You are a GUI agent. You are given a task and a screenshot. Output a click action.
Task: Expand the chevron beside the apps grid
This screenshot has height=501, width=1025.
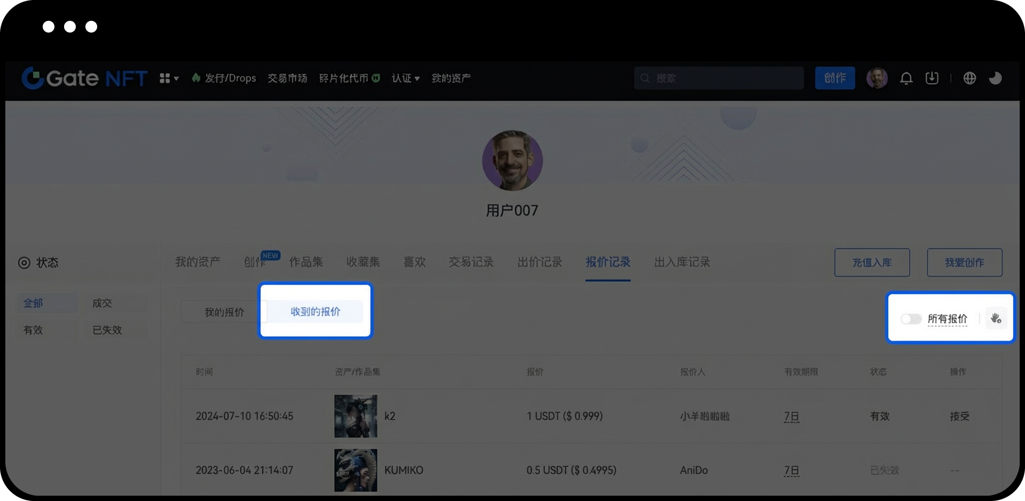click(177, 78)
